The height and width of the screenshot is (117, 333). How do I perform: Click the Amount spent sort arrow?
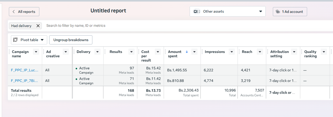point(187,52)
